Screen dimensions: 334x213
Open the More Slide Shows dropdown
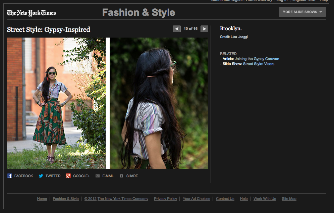point(302,12)
